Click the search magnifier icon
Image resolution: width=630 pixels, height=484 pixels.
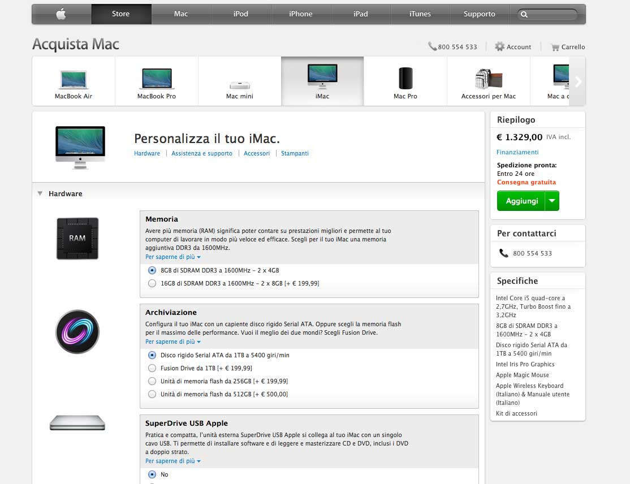coord(524,15)
